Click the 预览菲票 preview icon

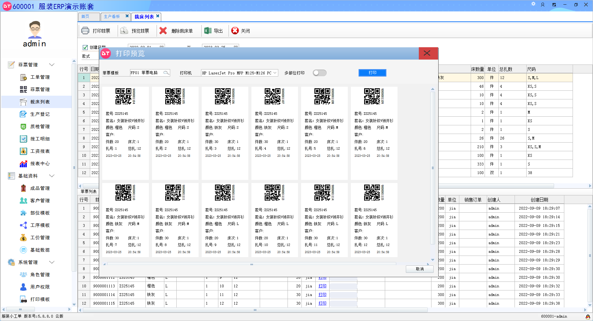(124, 31)
